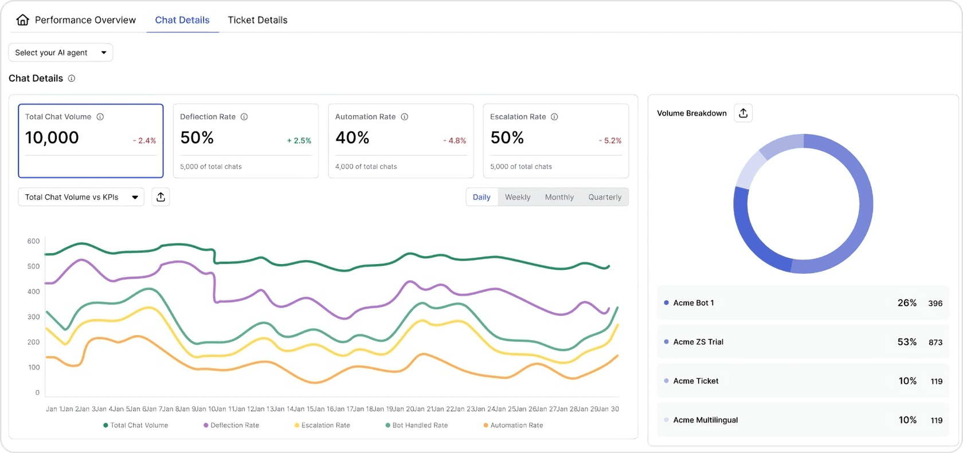Select the Daily time range
The width and height of the screenshot is (963, 453).
point(481,197)
